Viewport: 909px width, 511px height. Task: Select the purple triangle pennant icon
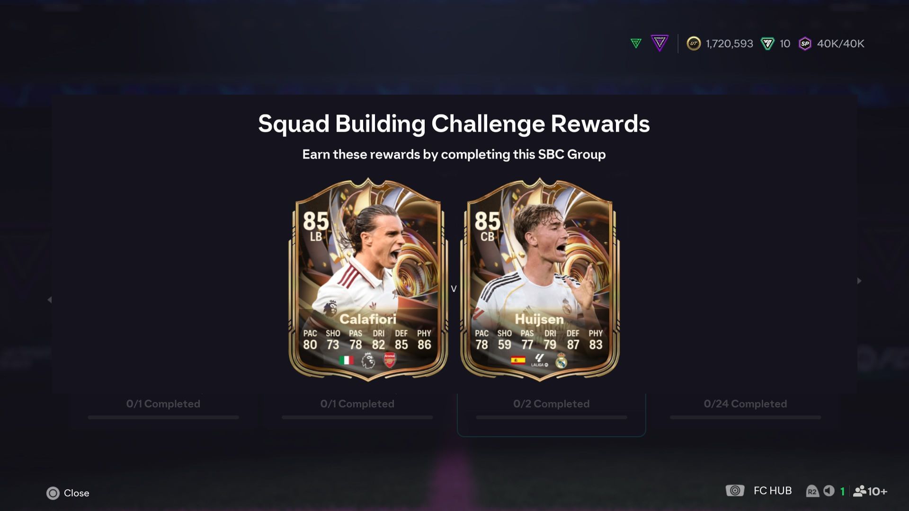point(659,43)
